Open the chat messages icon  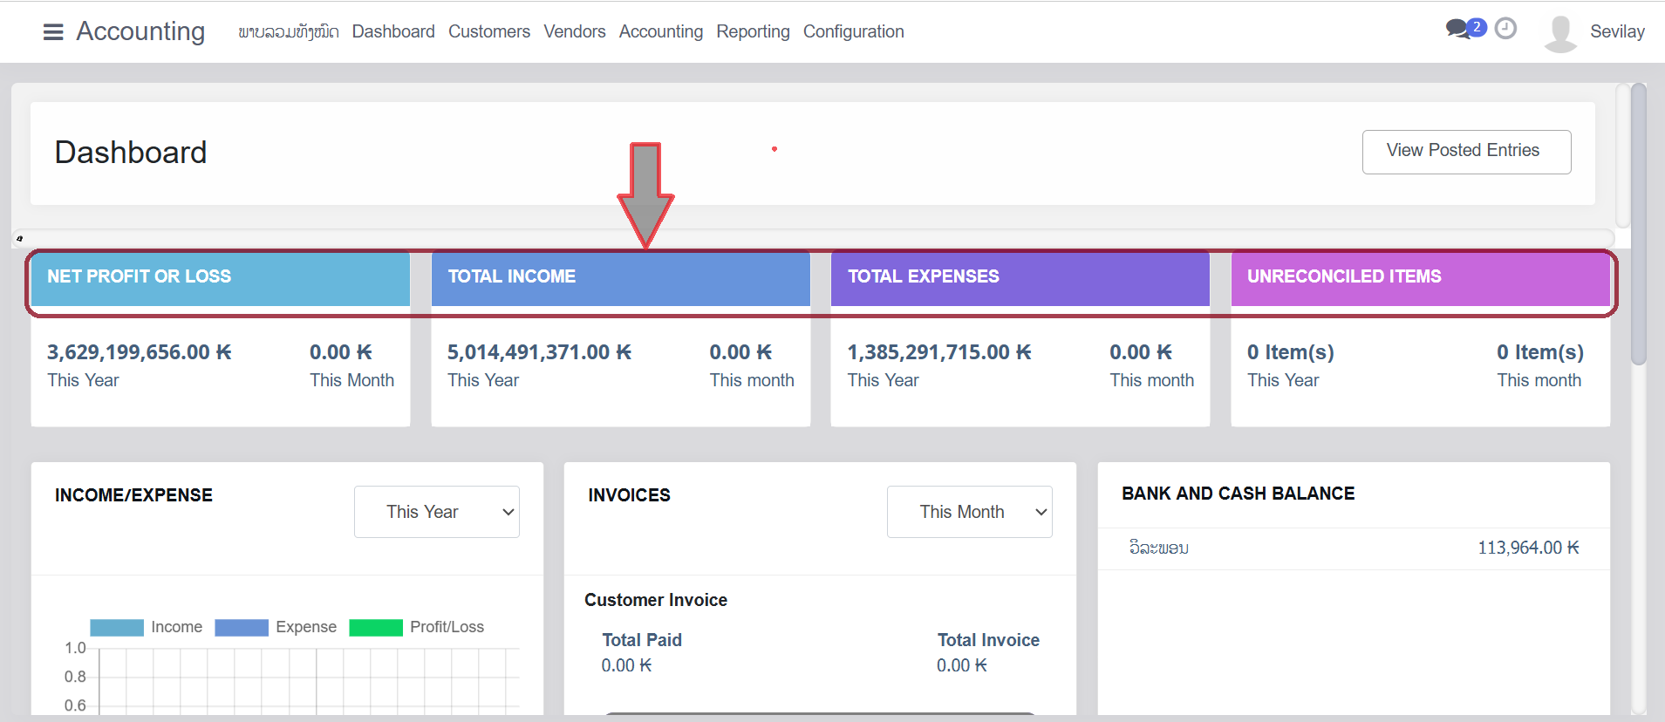pos(1458,29)
